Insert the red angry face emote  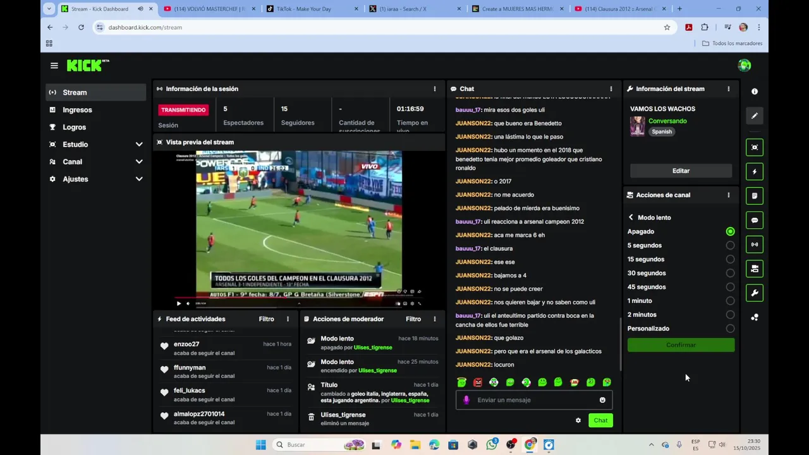click(x=478, y=382)
